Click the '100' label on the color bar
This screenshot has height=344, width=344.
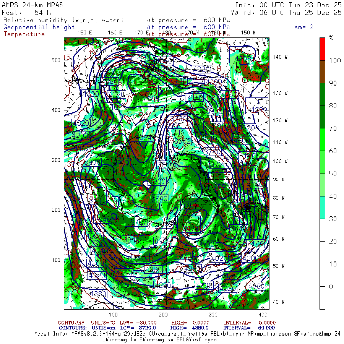click(335, 61)
